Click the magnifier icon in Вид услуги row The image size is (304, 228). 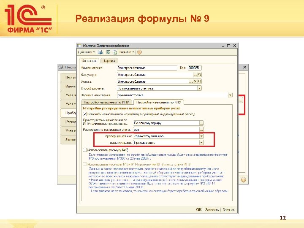click(x=199, y=75)
